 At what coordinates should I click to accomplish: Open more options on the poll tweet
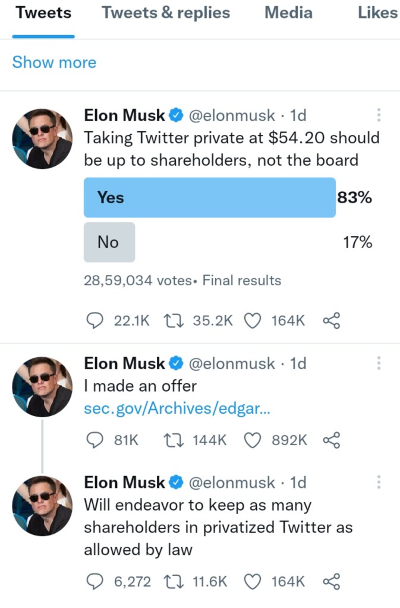(x=379, y=115)
